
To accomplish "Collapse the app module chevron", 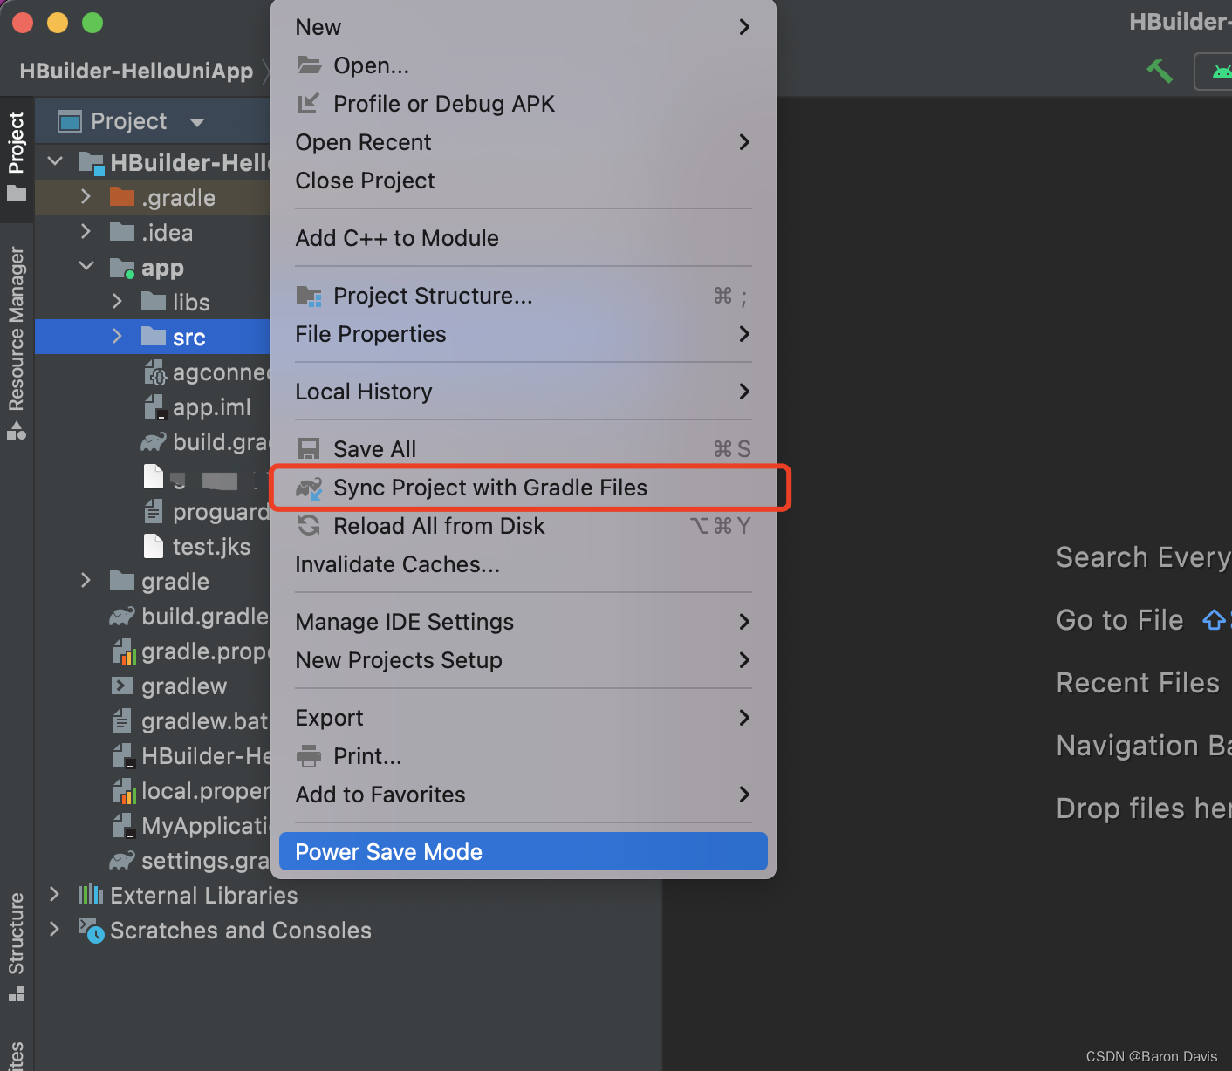I will [86, 266].
